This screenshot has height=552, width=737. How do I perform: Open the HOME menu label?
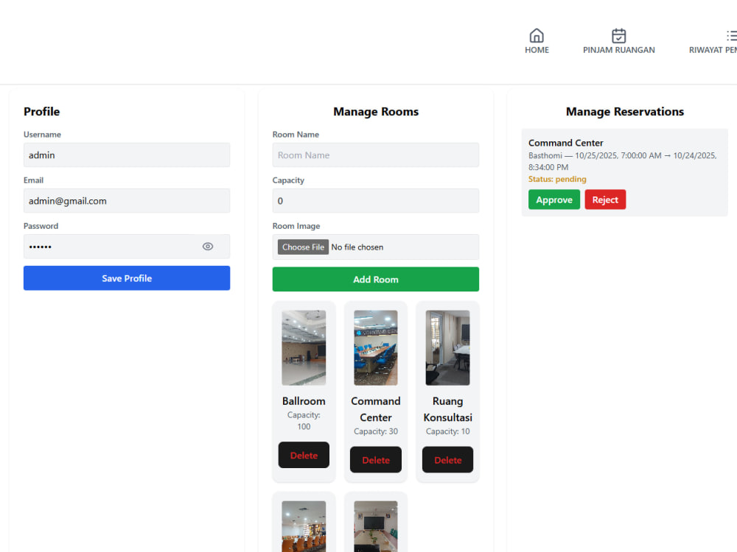click(537, 50)
